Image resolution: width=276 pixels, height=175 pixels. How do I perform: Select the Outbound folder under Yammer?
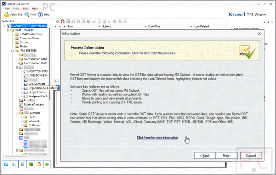tap(35, 125)
